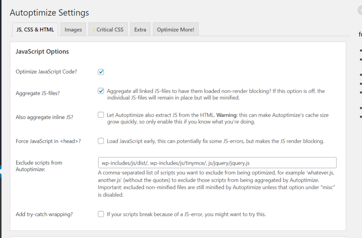Click the "Aggregate all linked JS-files" description text
Viewport: 362px width, 238px height.
point(216,94)
